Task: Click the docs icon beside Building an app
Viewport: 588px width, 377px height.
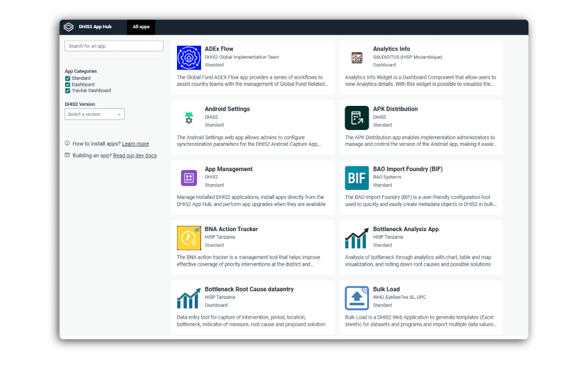Action: [x=67, y=155]
